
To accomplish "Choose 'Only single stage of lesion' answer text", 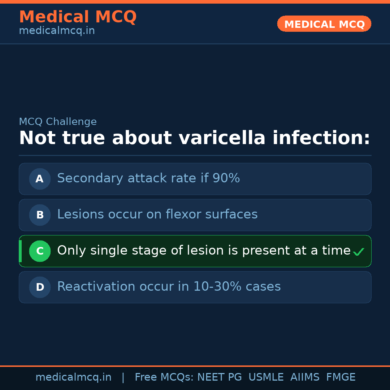I will 204,251.
